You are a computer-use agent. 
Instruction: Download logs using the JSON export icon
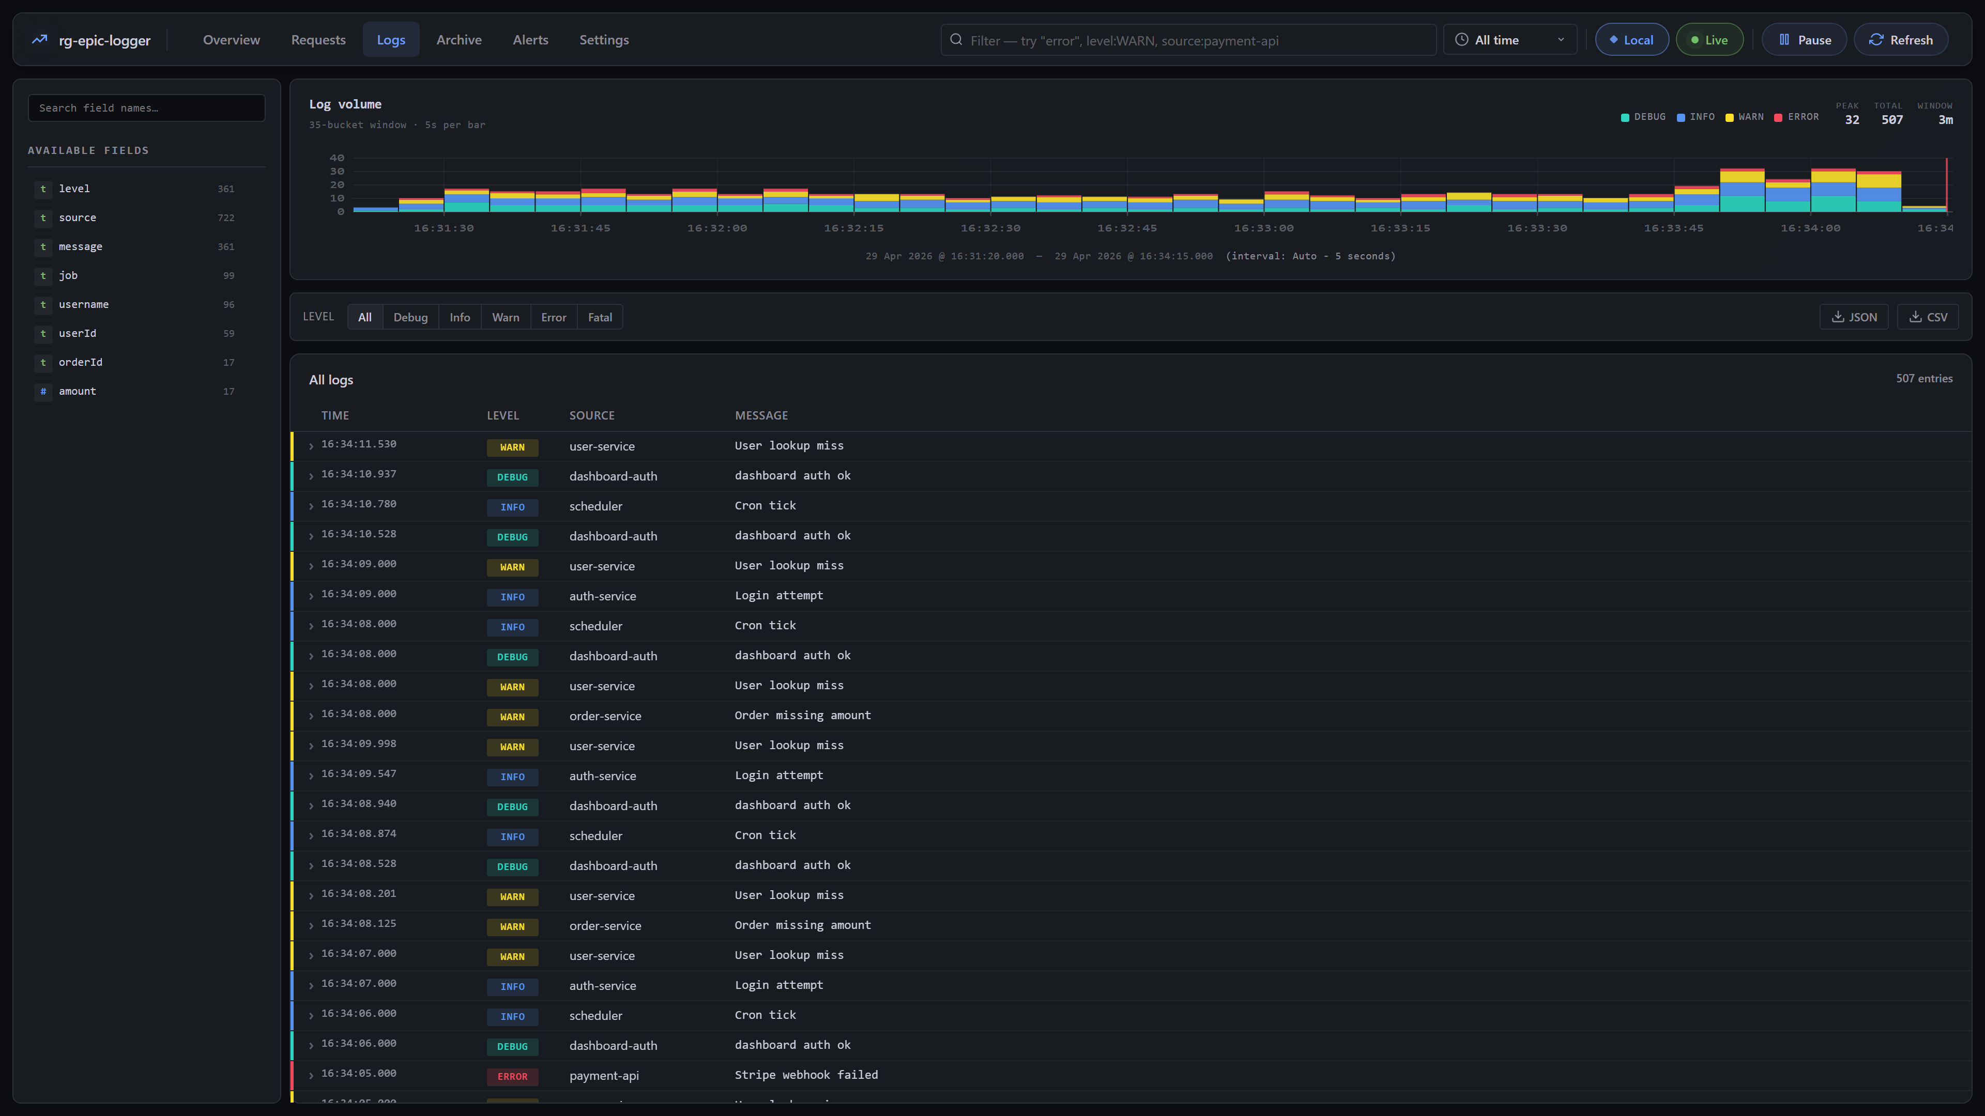pos(1838,317)
